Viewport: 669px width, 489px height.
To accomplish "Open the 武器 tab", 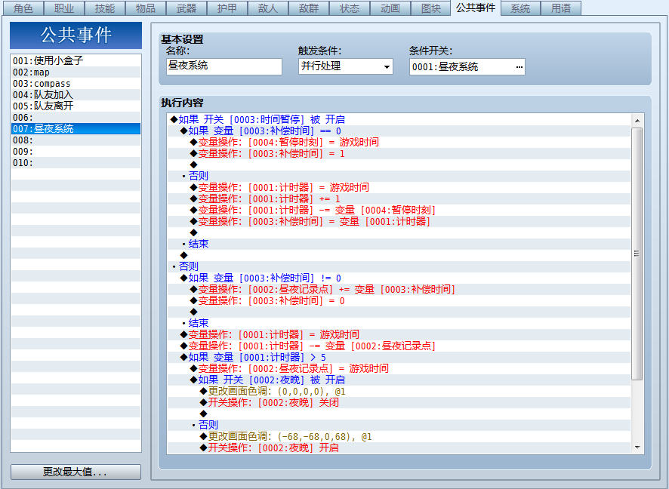I will pyautogui.click(x=187, y=8).
